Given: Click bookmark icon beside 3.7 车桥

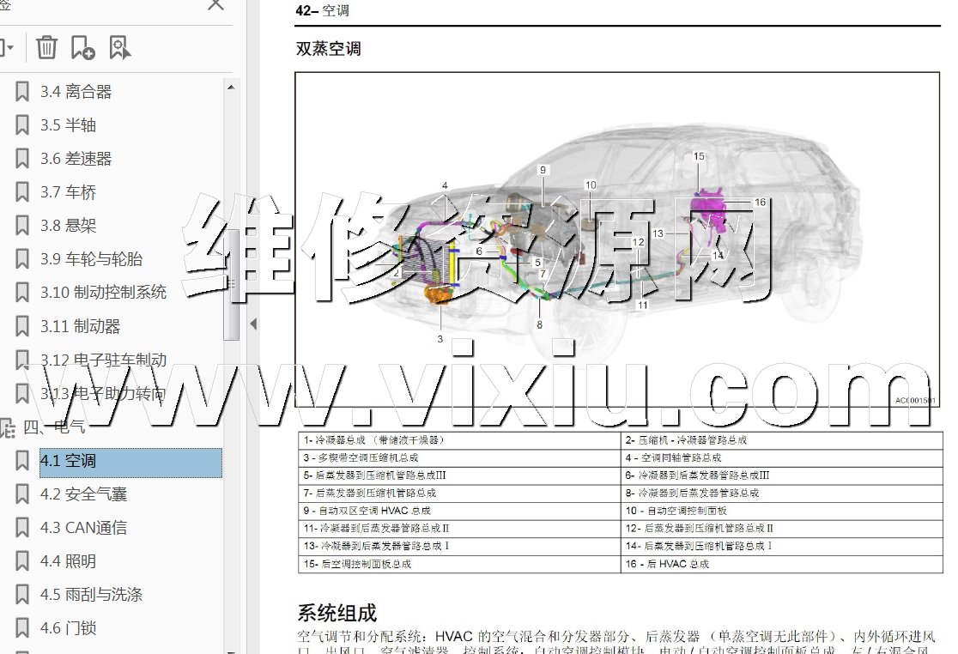Looking at the screenshot, I should tap(23, 192).
